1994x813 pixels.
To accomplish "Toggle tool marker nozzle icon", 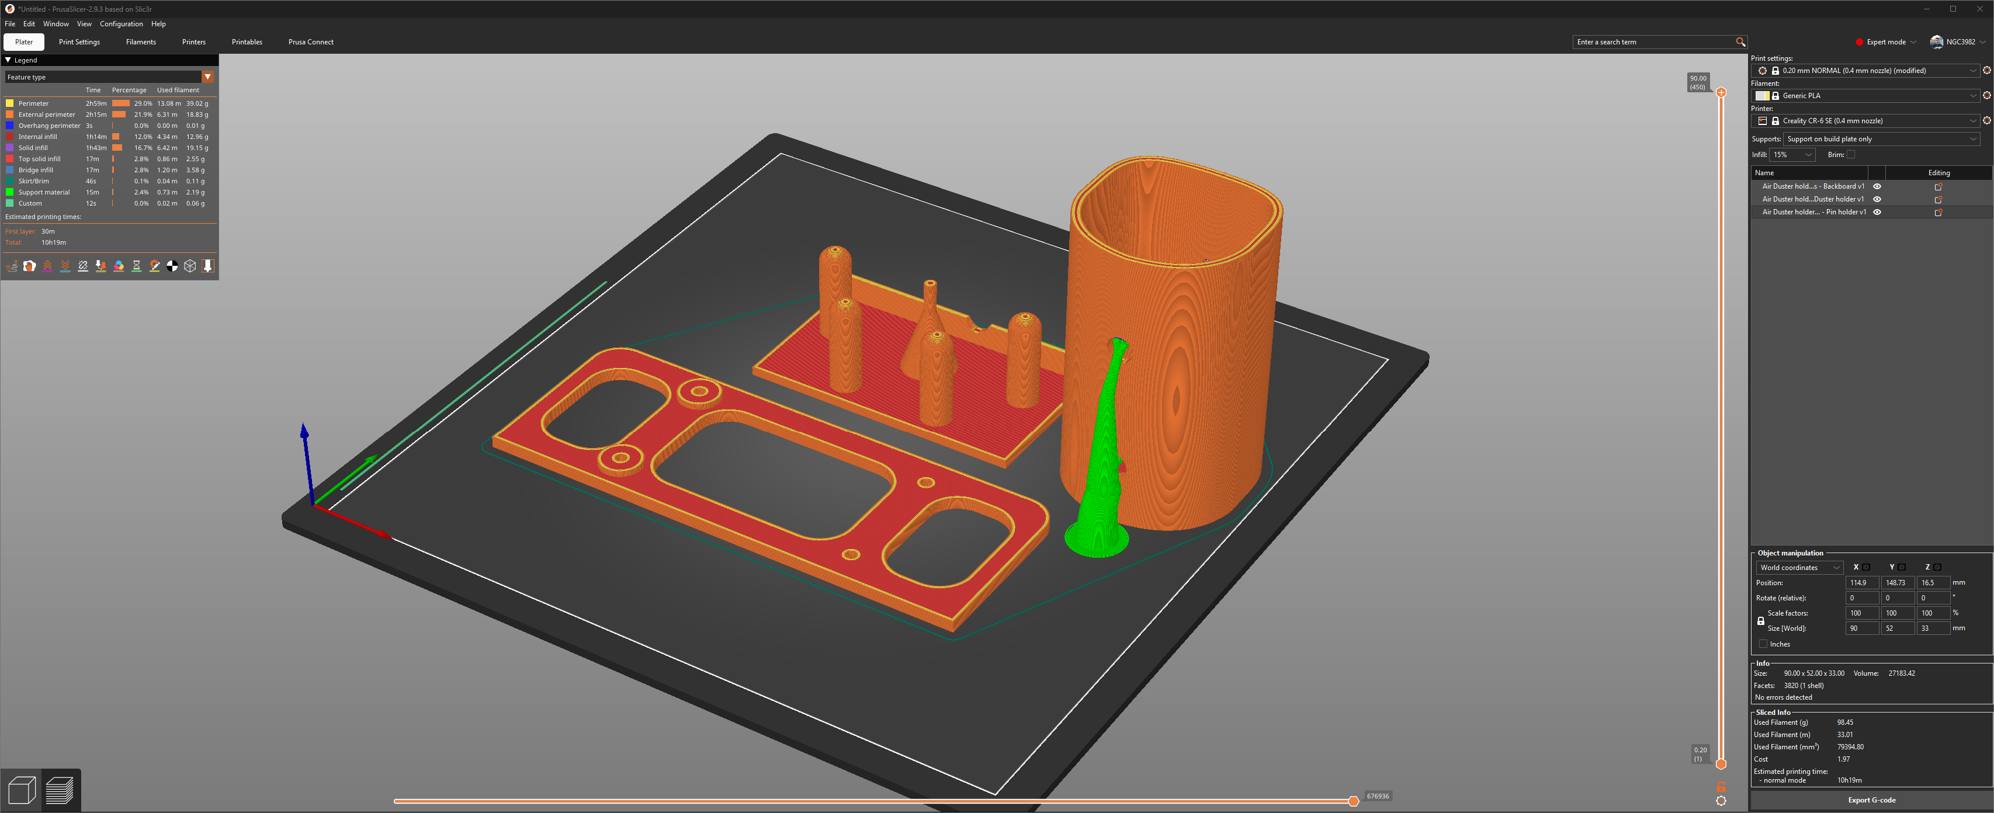I will click(x=207, y=266).
